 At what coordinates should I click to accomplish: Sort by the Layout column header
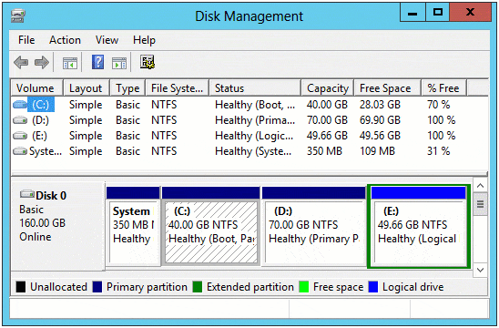click(87, 88)
